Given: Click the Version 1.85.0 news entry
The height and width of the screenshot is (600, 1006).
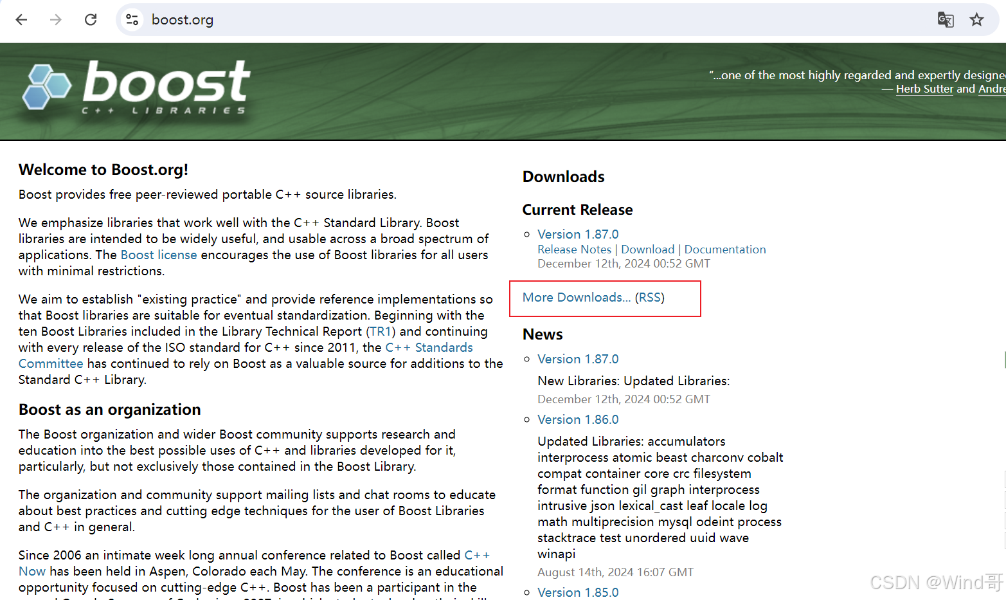Looking at the screenshot, I should click(577, 592).
